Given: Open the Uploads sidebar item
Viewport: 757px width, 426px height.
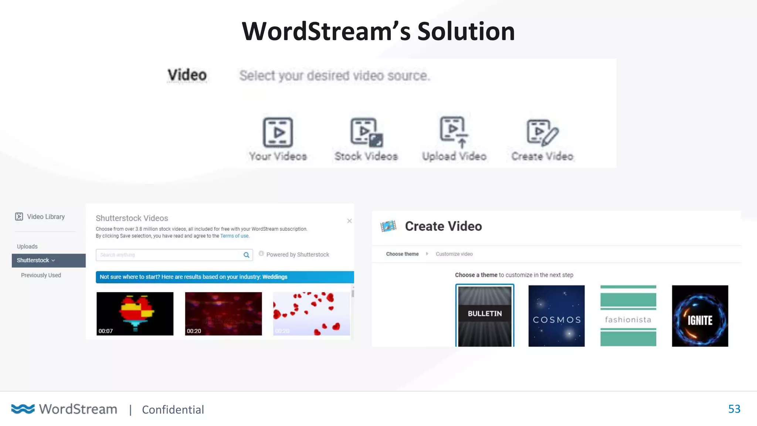Looking at the screenshot, I should click(x=27, y=246).
